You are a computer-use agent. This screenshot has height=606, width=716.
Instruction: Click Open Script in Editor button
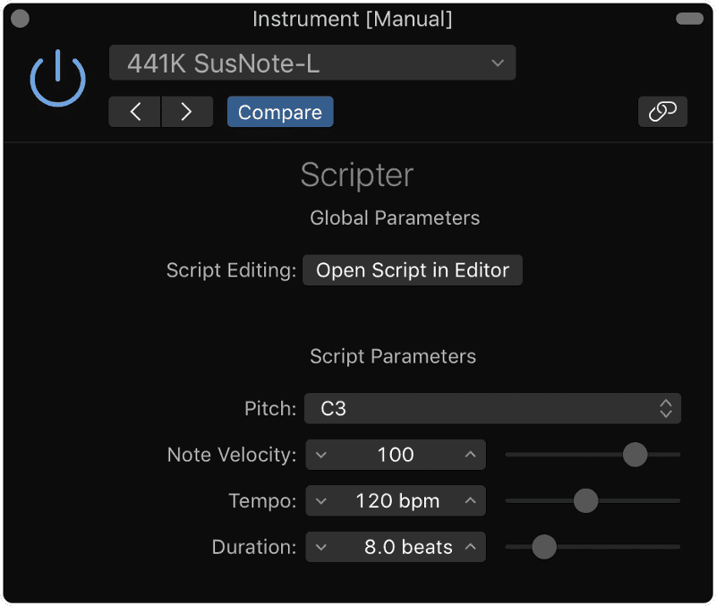coord(413,270)
